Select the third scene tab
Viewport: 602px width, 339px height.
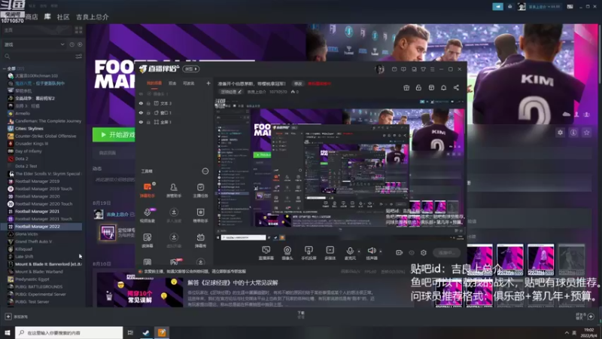(x=189, y=84)
